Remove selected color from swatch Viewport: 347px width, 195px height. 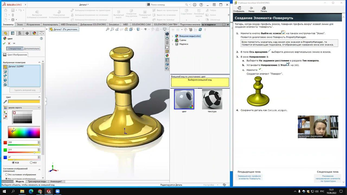[x=5, y=117]
